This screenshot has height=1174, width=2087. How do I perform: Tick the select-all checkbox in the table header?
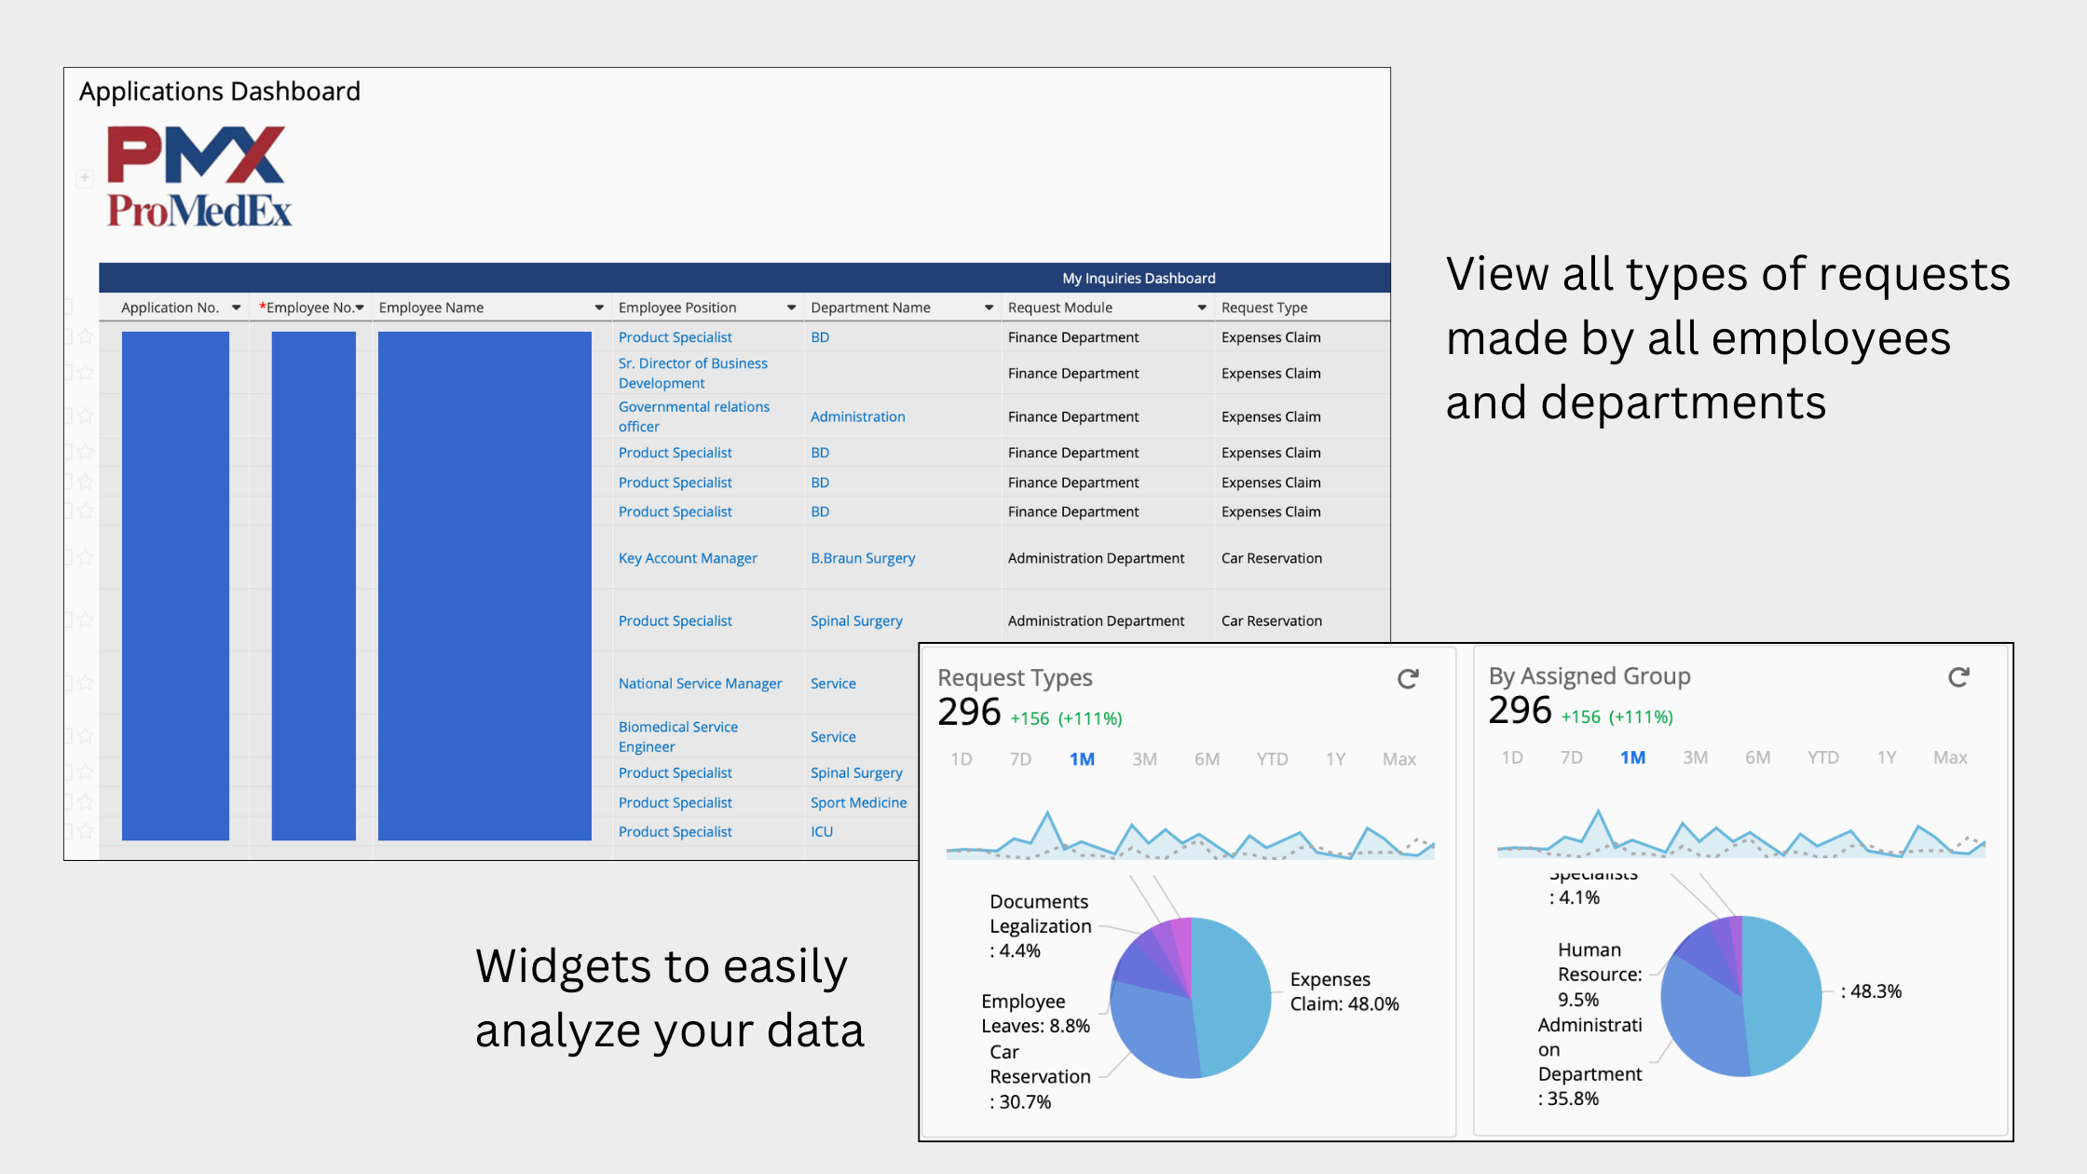coord(68,307)
